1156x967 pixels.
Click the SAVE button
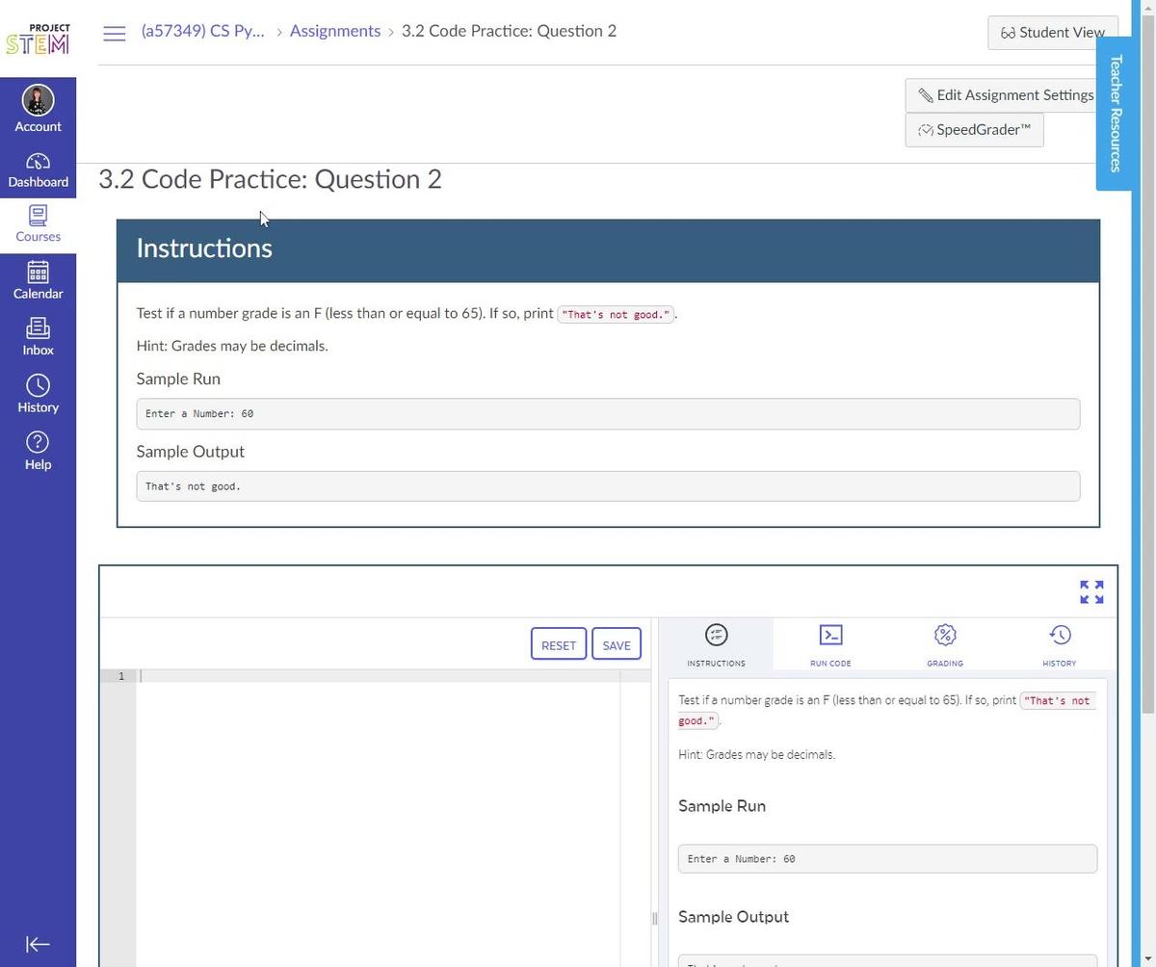(x=617, y=644)
